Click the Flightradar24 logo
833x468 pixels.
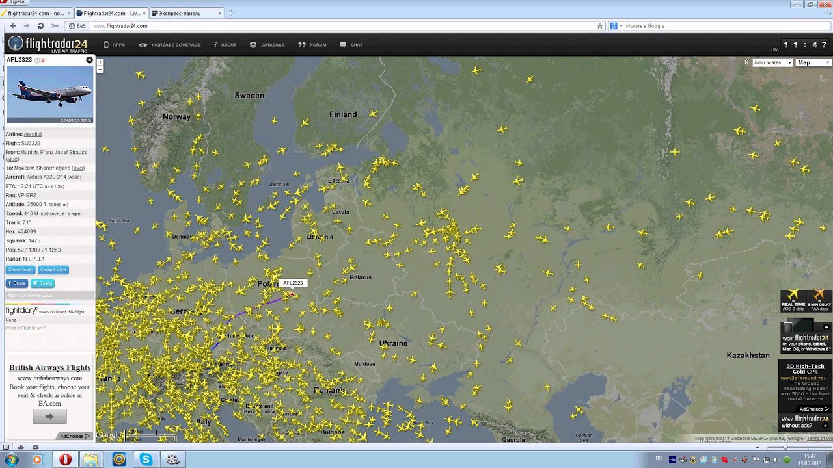coord(48,44)
